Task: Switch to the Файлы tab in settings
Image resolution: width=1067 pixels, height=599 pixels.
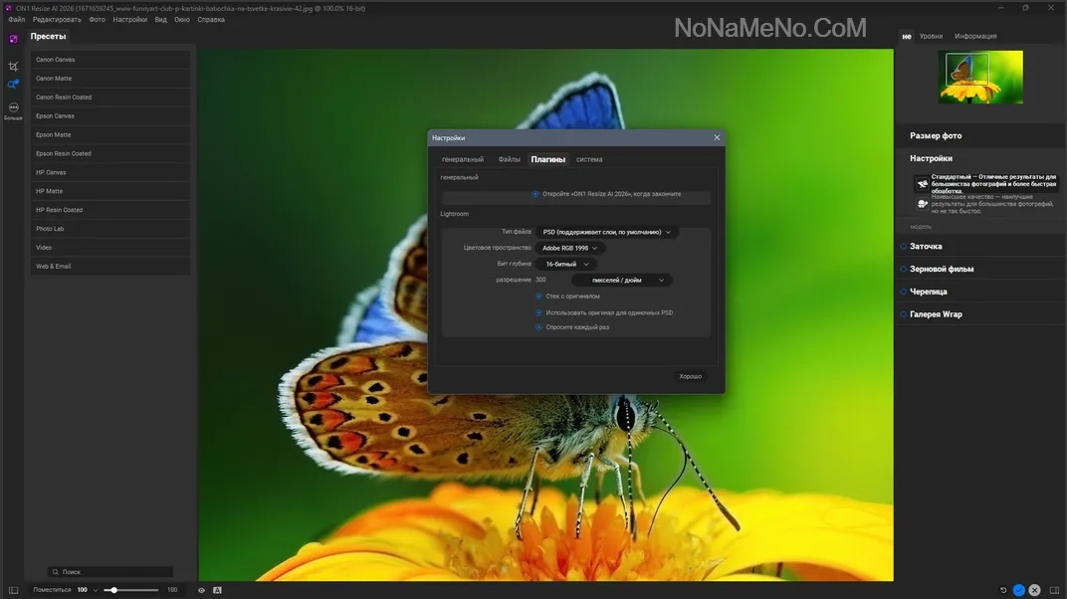Action: click(x=509, y=159)
